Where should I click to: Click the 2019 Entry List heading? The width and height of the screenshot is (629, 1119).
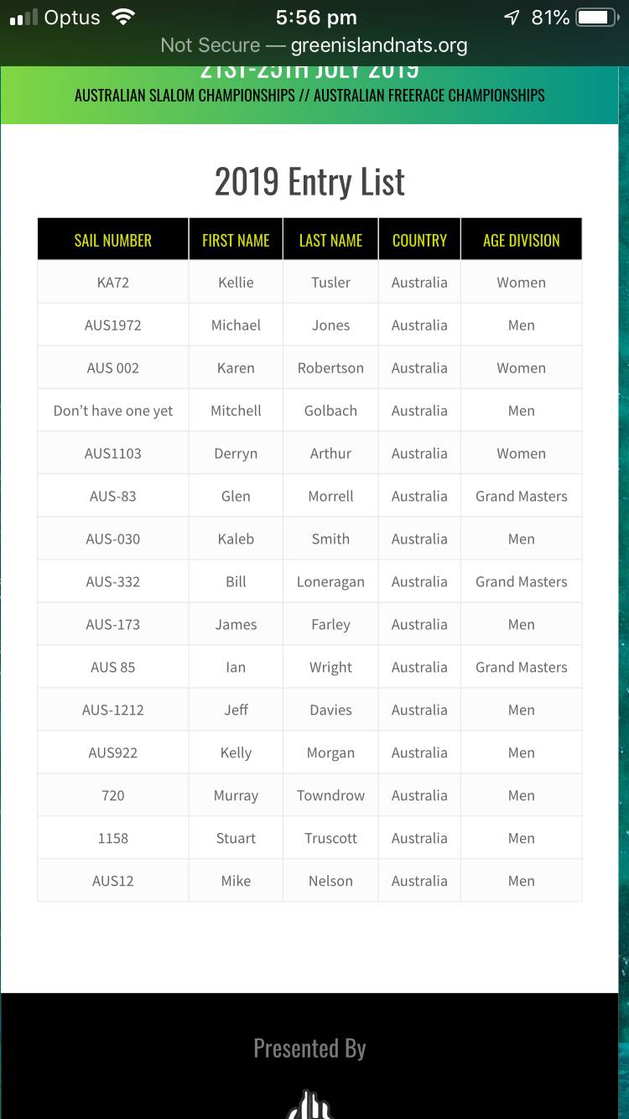tap(309, 181)
